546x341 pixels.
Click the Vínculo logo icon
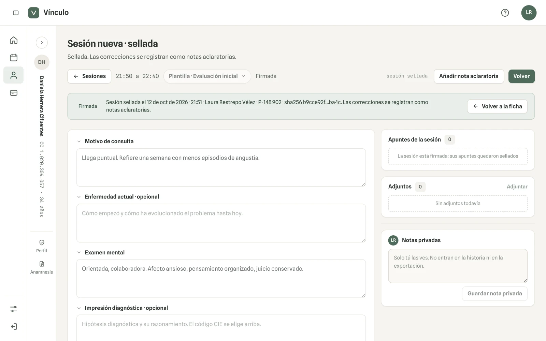click(33, 13)
